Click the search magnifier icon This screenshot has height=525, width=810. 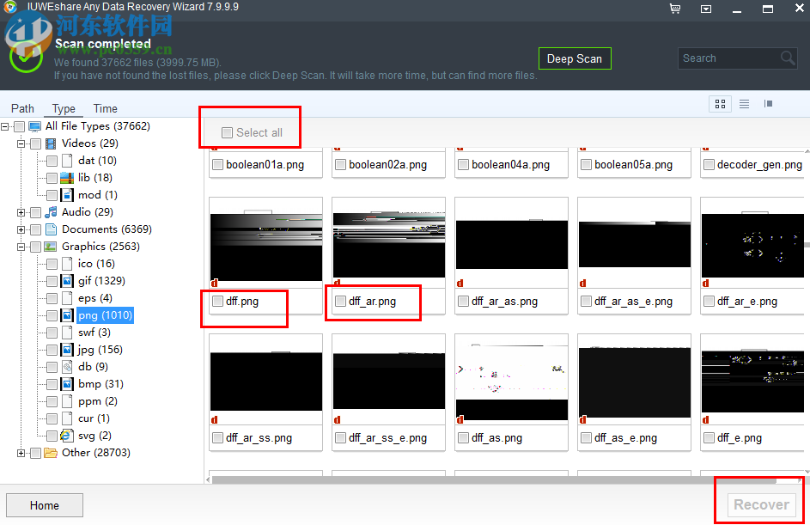tap(788, 58)
